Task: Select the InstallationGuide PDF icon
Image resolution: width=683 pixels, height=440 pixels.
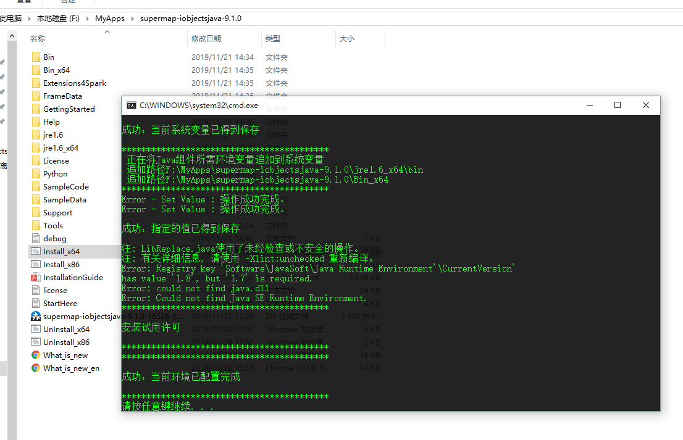Action: pos(36,277)
